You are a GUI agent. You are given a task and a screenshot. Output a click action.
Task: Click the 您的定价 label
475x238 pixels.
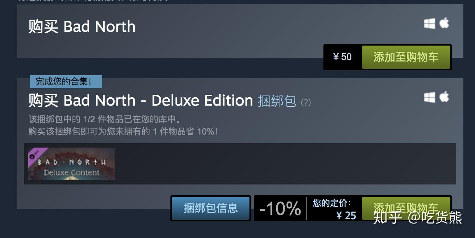coord(332,203)
